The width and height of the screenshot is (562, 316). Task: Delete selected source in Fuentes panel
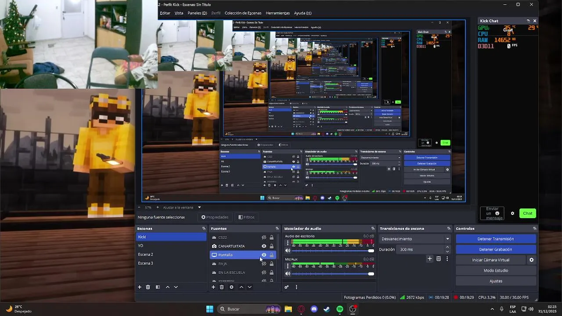point(222,287)
